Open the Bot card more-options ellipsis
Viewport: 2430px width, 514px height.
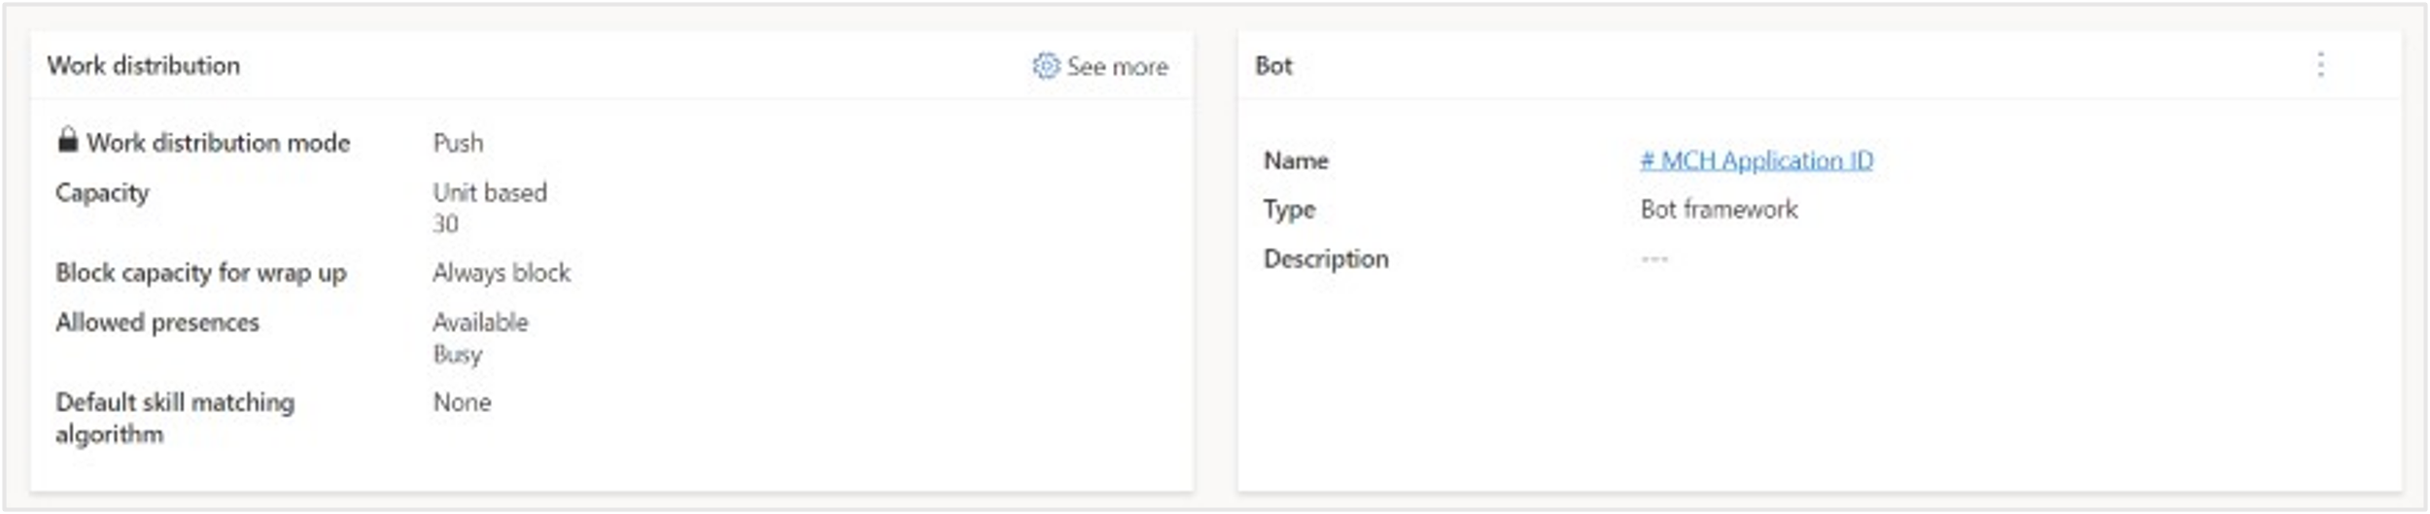click(2320, 65)
